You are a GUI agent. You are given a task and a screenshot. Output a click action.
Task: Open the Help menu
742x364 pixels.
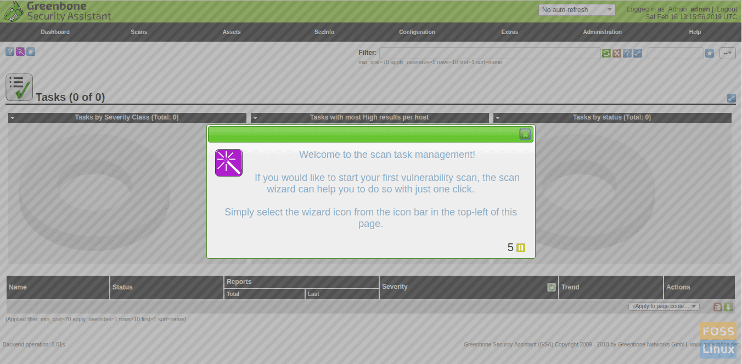click(695, 32)
